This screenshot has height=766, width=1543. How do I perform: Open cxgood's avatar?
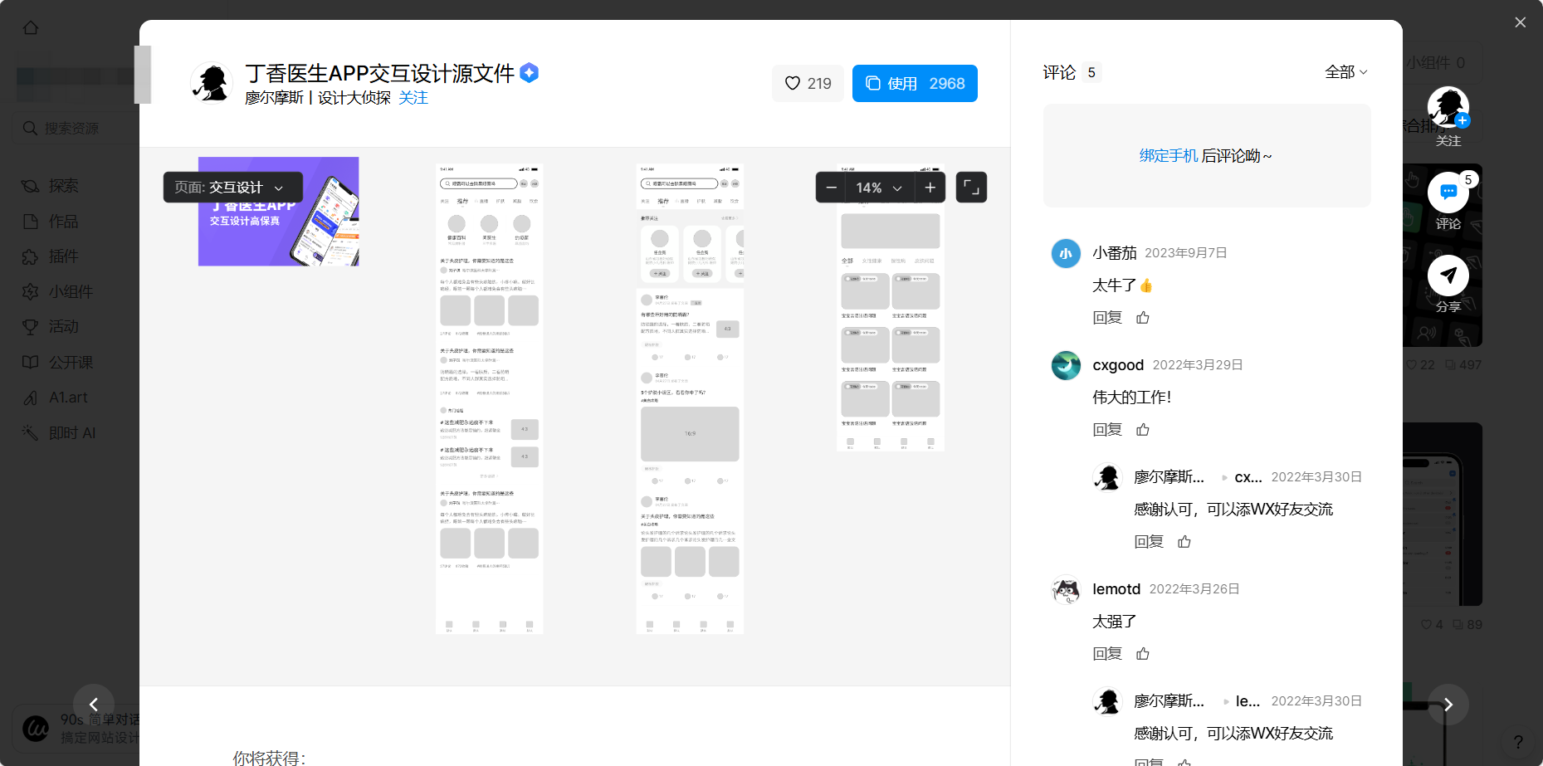pyautogui.click(x=1066, y=365)
